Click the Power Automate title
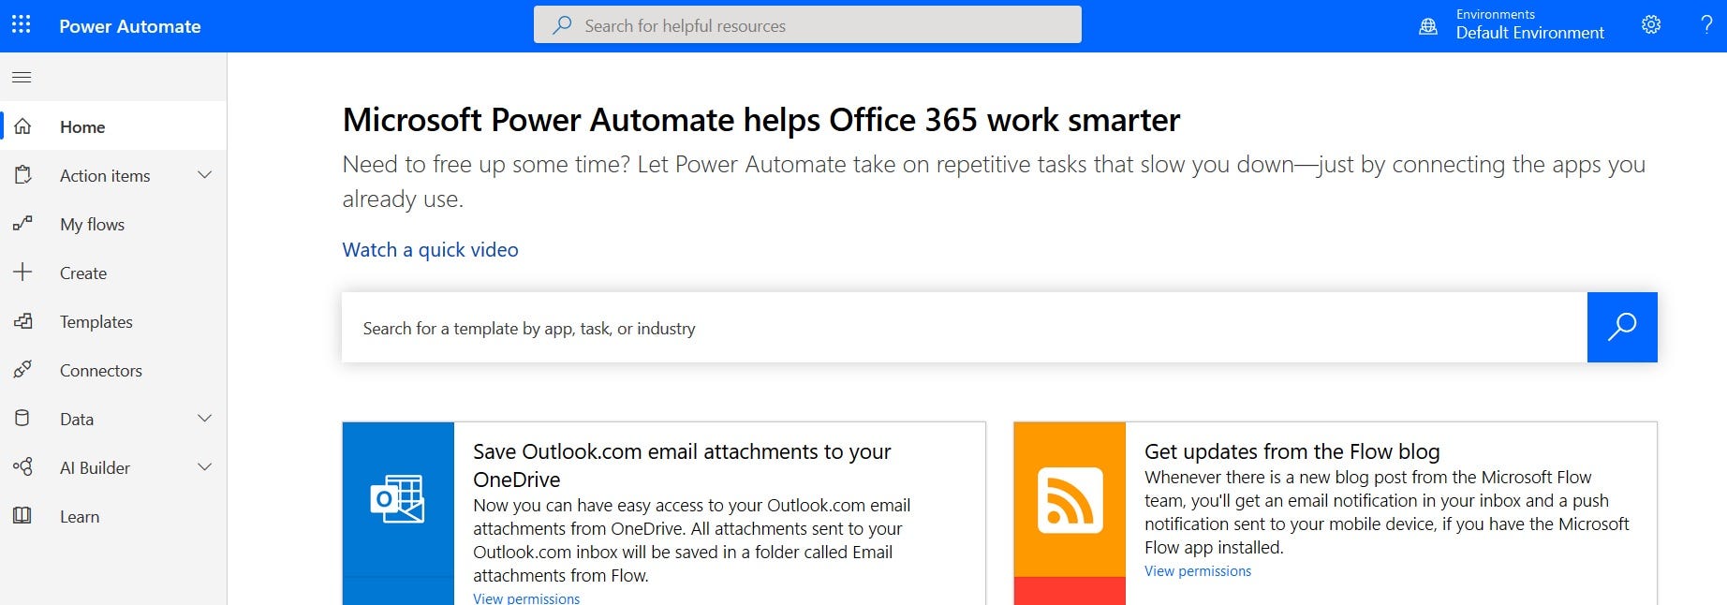The image size is (1727, 605). pos(130,26)
